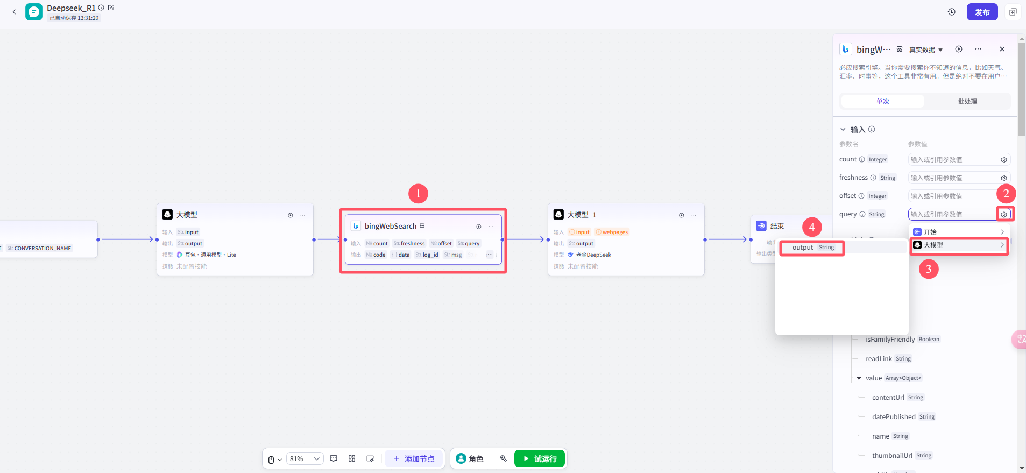
Task: Run the bingWebSearch node from panel header
Action: pos(959,49)
